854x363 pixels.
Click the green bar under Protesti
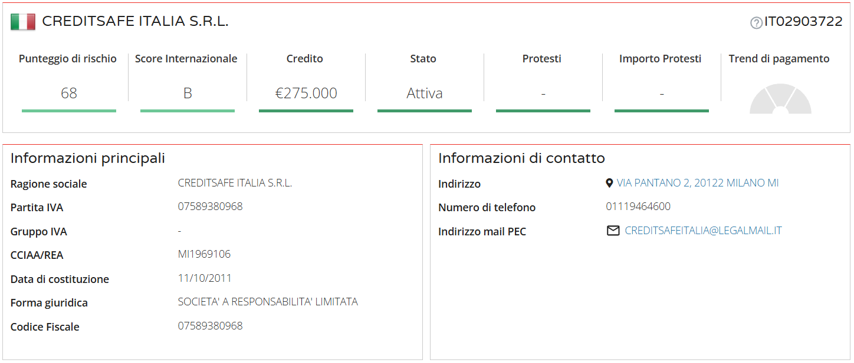[543, 111]
